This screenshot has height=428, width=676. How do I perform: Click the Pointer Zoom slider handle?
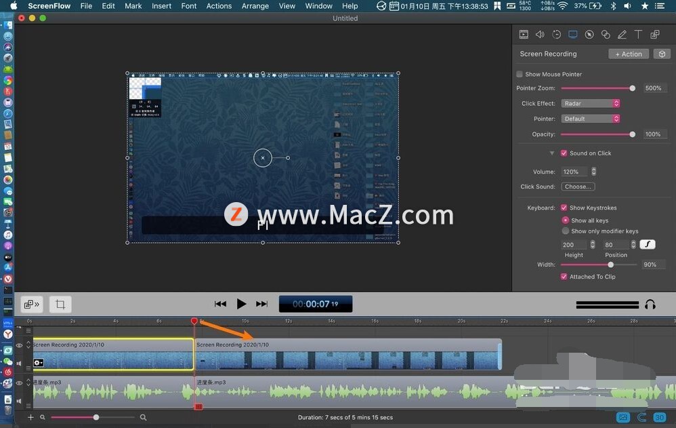(x=632, y=88)
